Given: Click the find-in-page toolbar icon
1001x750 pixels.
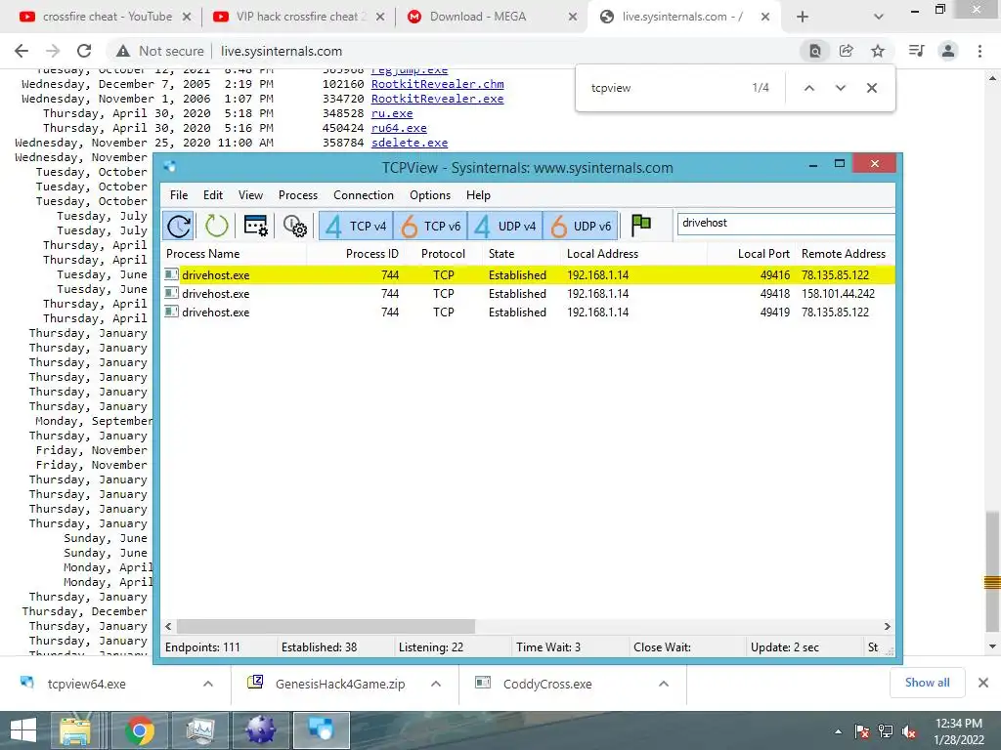Looking at the screenshot, I should (x=815, y=51).
